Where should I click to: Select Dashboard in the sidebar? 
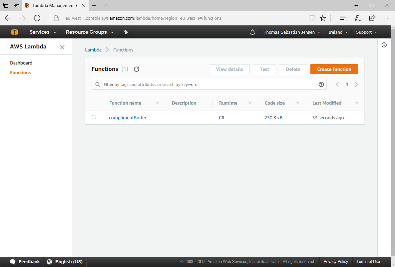[21, 63]
